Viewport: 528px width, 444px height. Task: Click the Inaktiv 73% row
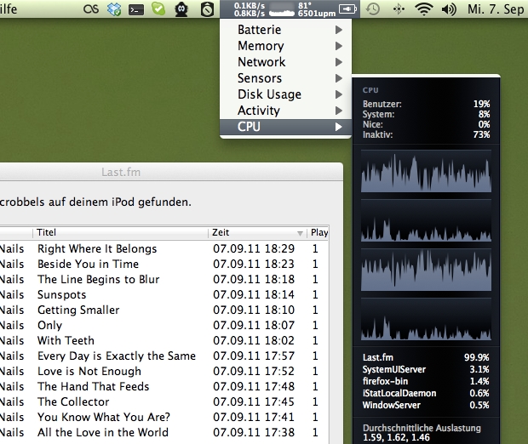click(426, 134)
